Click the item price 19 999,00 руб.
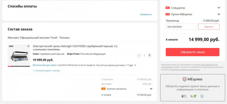This screenshot has width=227, height=104. tap(43, 60)
